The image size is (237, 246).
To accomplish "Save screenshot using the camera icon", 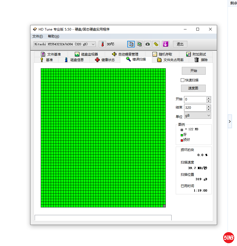I will [147, 44].
